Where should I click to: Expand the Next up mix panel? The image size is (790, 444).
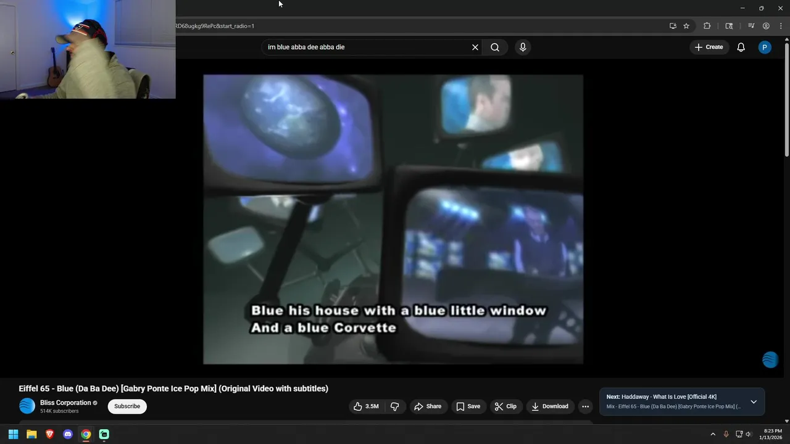[x=754, y=402]
